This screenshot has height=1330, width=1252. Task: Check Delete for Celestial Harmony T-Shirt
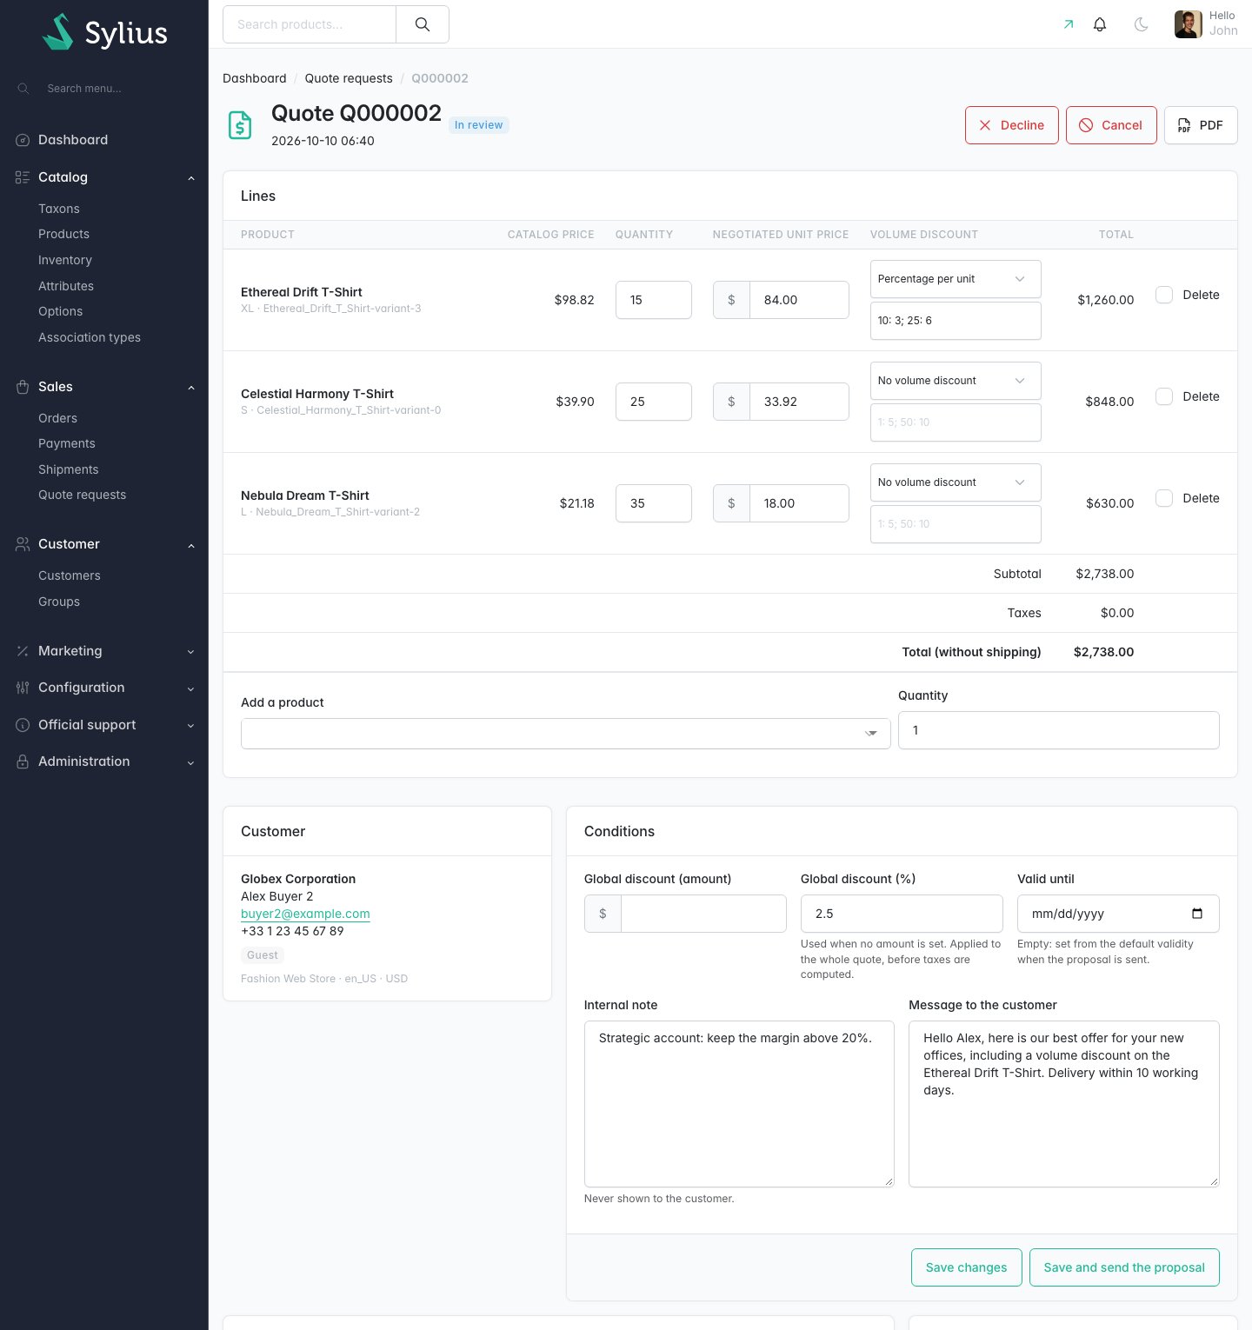pos(1164,396)
